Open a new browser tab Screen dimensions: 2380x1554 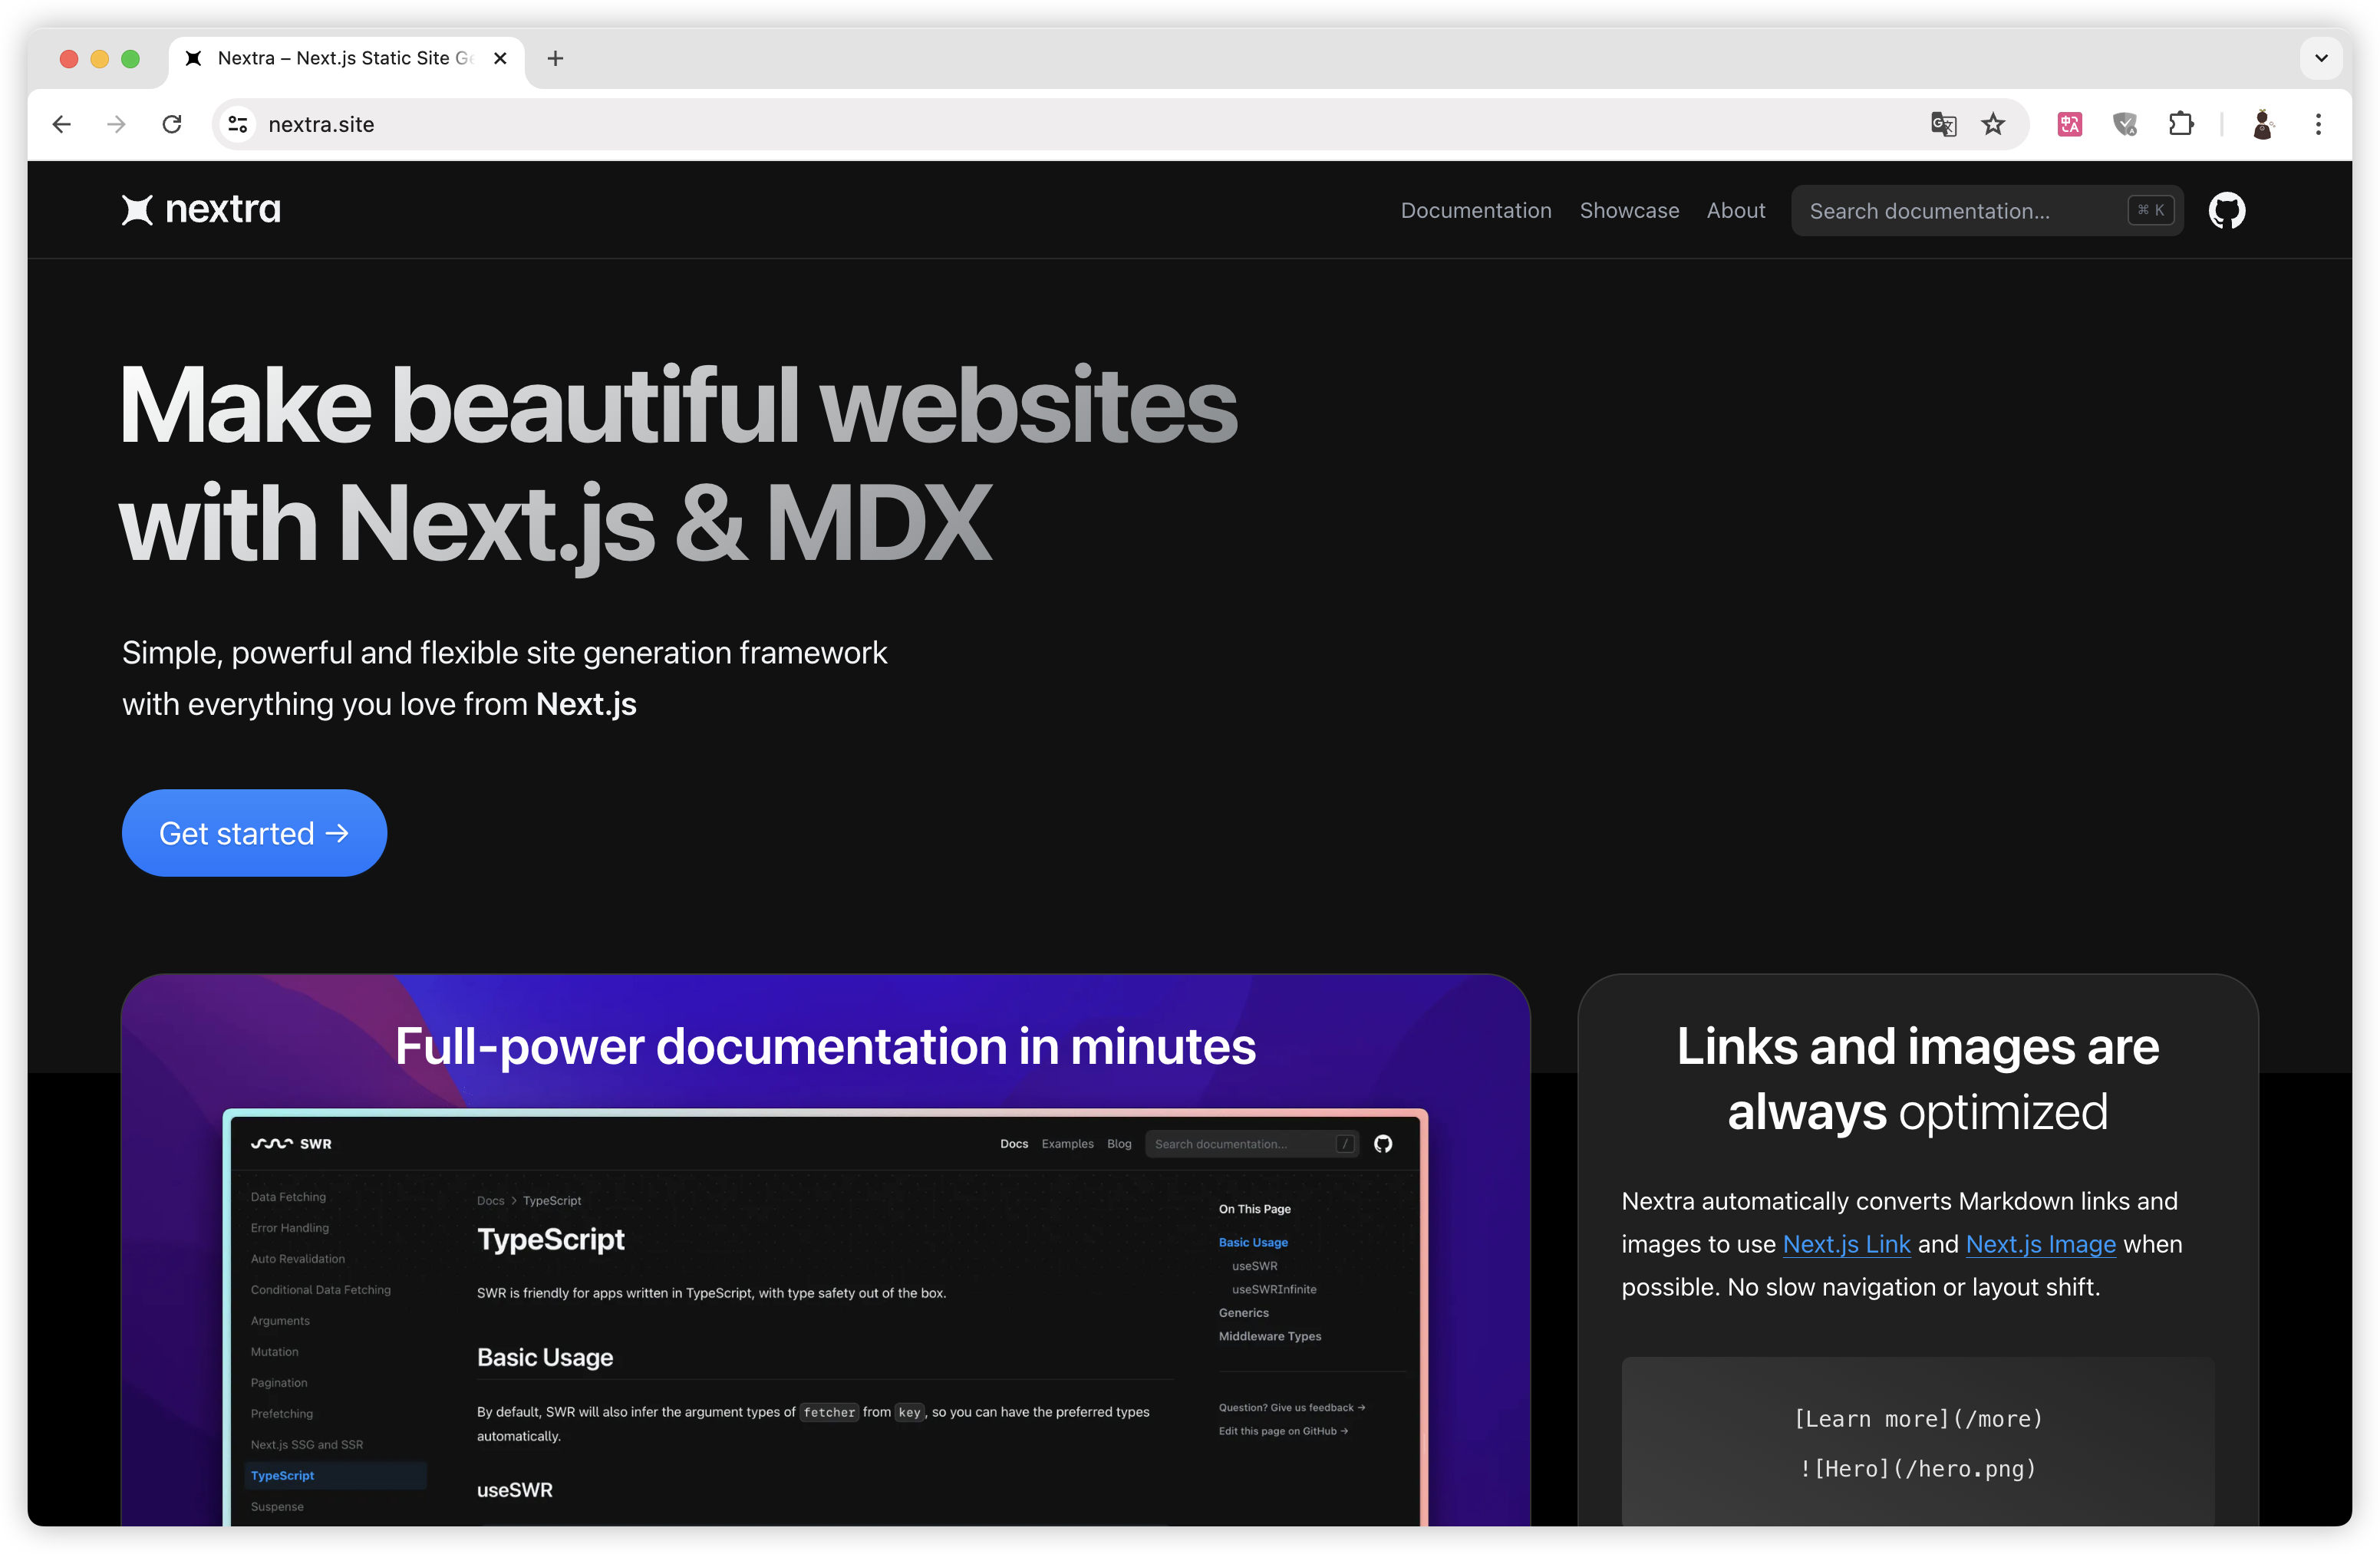(x=555, y=58)
